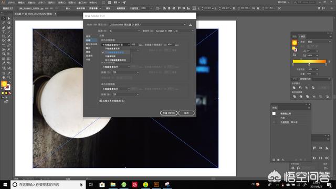The width and height of the screenshot is (336, 189).
Task: Open the grayscale image downsampling dropdown
Action: point(115,67)
